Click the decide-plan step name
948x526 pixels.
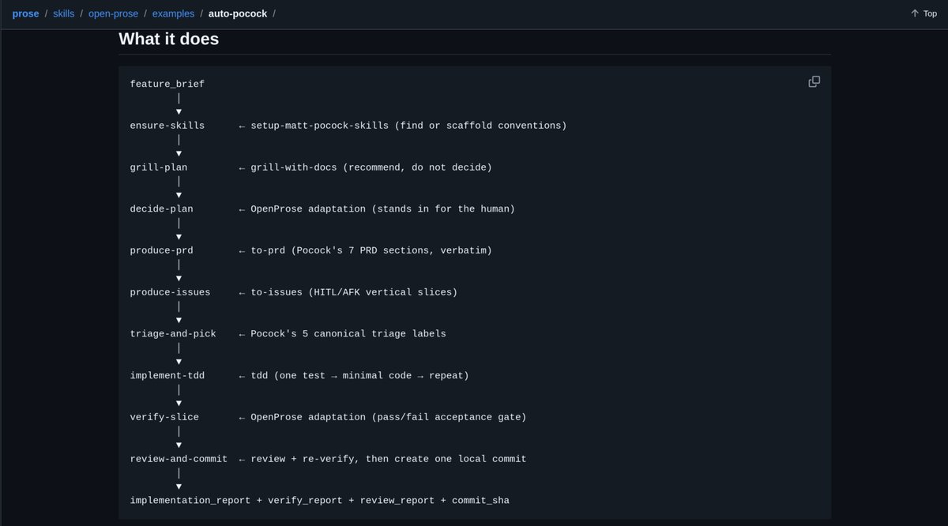click(x=161, y=209)
